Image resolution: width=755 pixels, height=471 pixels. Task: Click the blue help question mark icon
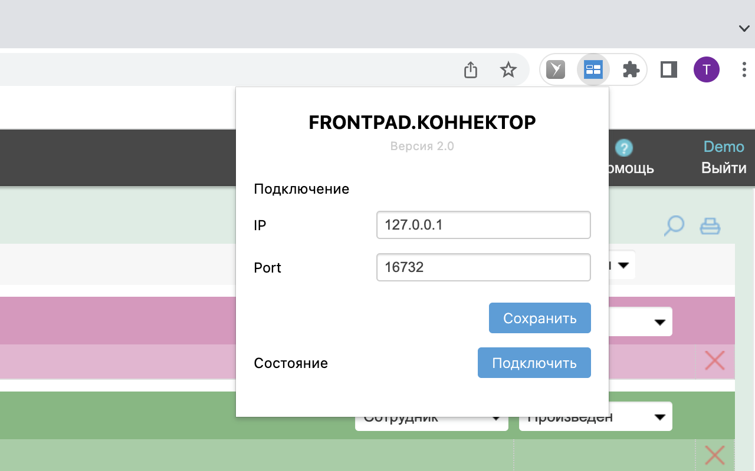pos(623,148)
